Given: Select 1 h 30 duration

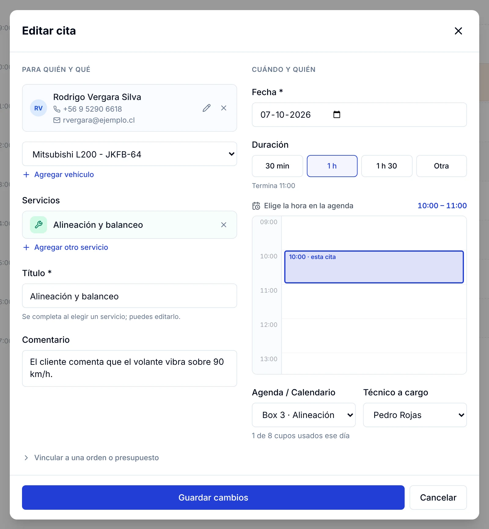Looking at the screenshot, I should tap(387, 166).
